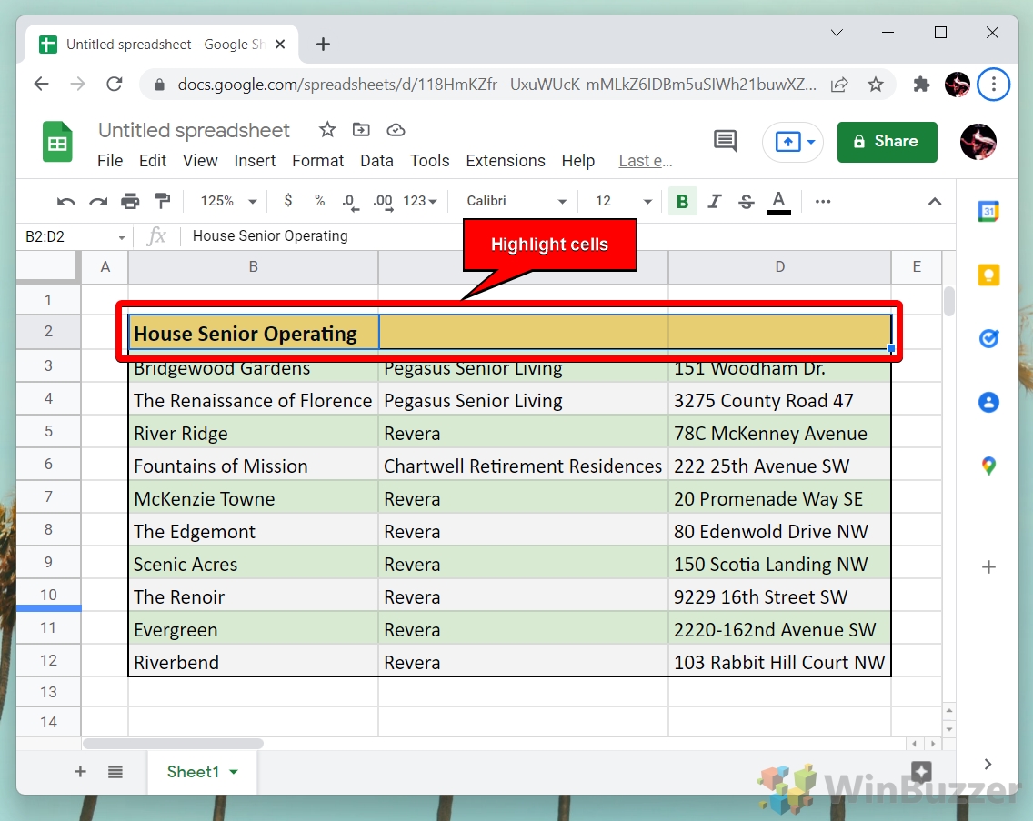
Task: Click cell Chartwell Retirement Residences
Action: point(523,466)
